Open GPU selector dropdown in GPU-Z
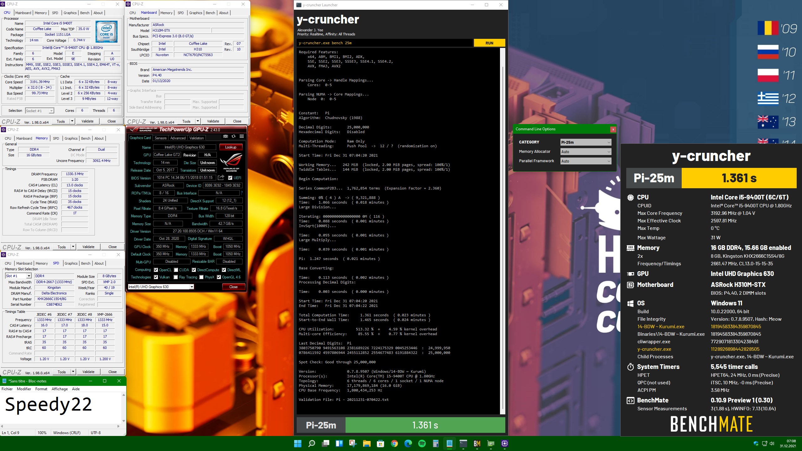 pyautogui.click(x=161, y=287)
